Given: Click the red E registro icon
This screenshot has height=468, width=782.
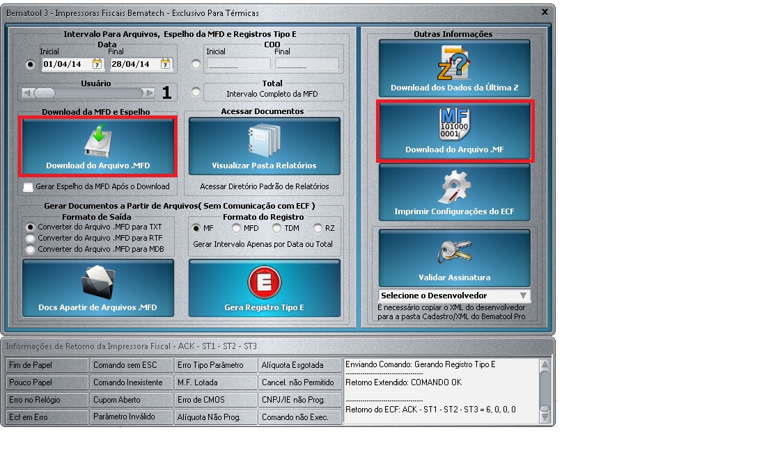Looking at the screenshot, I should click(265, 282).
